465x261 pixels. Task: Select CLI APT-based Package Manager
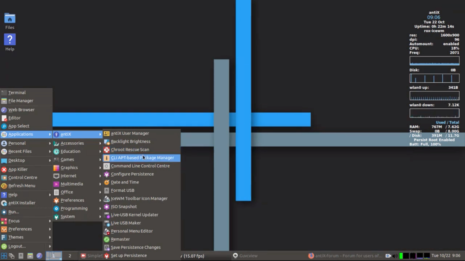coord(139,157)
